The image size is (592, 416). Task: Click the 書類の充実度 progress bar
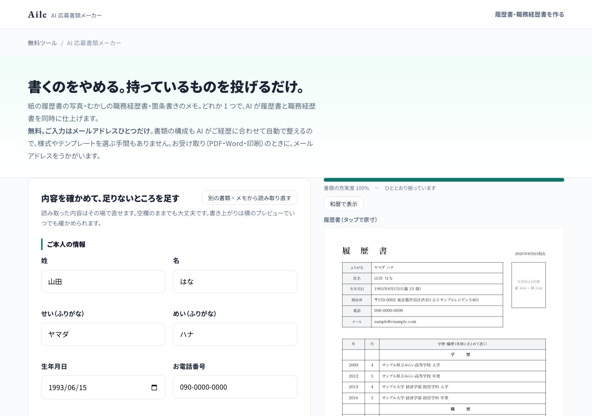tap(444, 180)
